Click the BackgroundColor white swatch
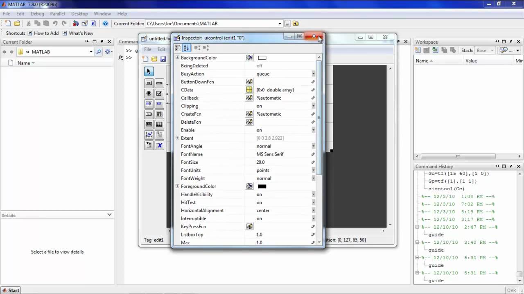 tap(262, 58)
